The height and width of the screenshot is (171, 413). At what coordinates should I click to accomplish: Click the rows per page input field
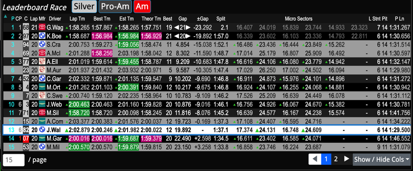(x=14, y=160)
